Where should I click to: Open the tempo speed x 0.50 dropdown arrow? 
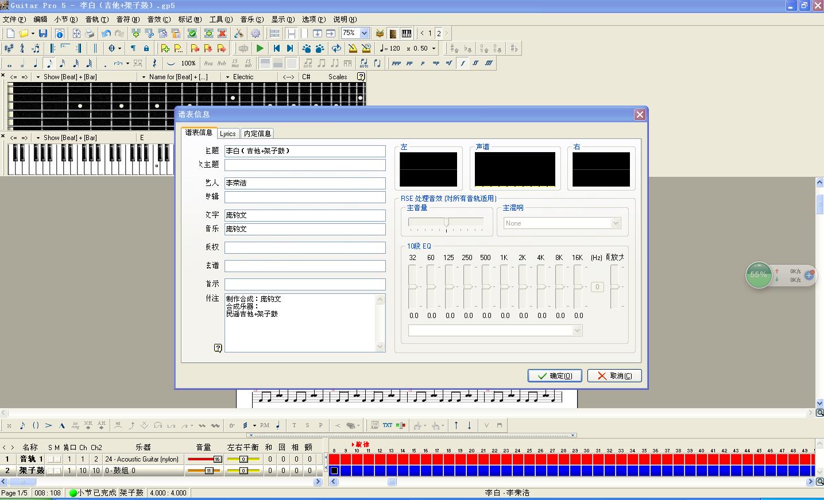click(434, 48)
